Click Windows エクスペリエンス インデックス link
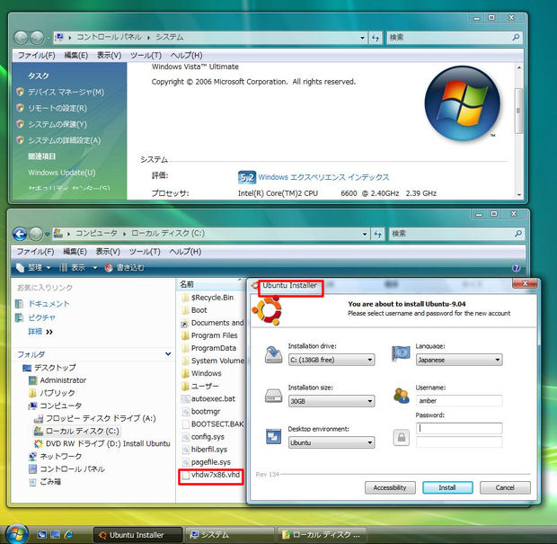 point(323,177)
